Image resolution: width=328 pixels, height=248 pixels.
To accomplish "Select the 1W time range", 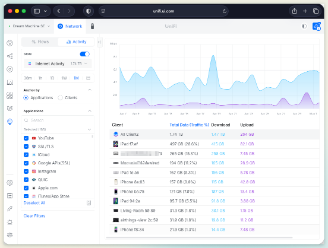I will [x=64, y=78].
